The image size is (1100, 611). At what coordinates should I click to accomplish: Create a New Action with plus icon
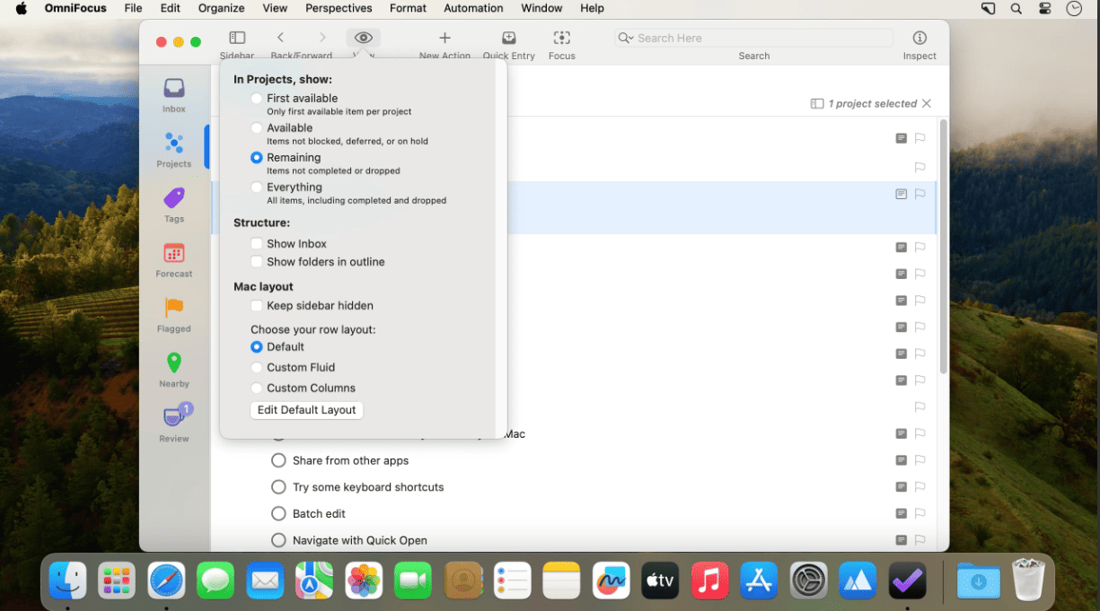(x=444, y=38)
